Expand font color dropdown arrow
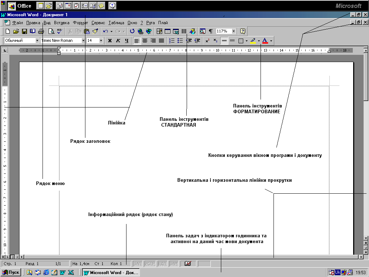Screen dimensions: 369x277 click(271, 41)
